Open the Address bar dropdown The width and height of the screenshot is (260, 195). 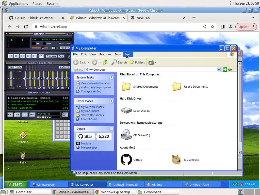click(219, 70)
